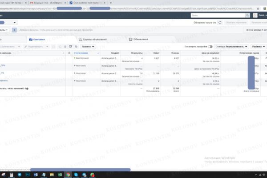Click the tag label icon in toolbar
The image size is (267, 178).
point(76,47)
